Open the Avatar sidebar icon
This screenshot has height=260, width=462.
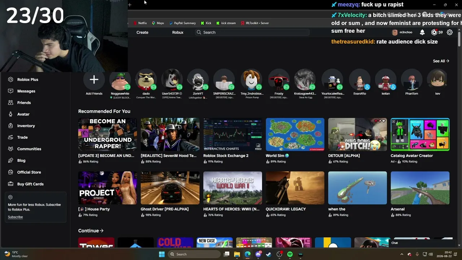pyautogui.click(x=10, y=114)
